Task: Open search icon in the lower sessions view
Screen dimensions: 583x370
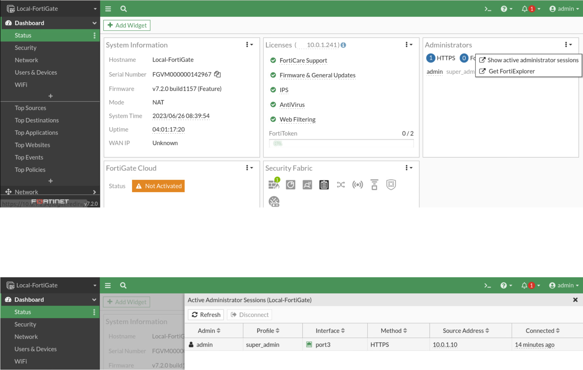Action: [123, 286]
